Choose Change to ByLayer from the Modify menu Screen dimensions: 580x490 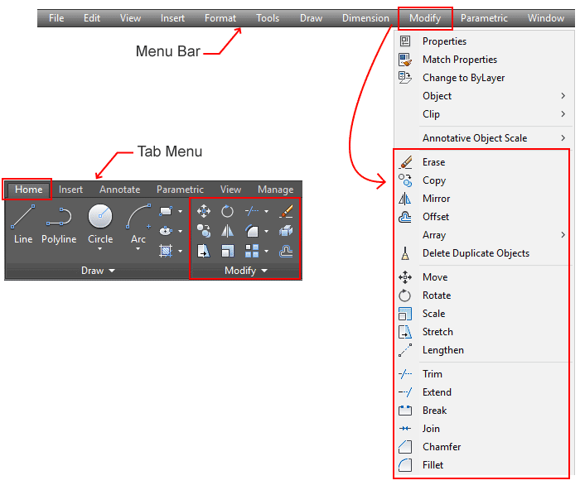483,78
